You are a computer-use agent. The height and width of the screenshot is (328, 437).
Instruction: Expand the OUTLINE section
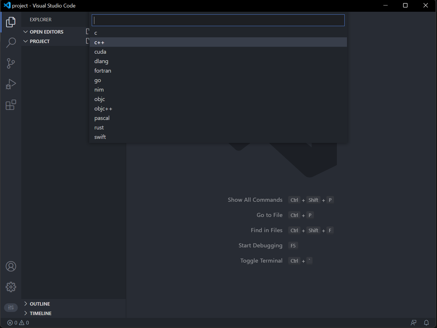(39, 304)
